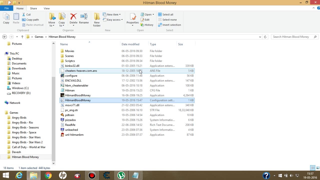Launch Google Chrome from the taskbar
Viewport: 320px width, 180px height.
tap(48, 175)
